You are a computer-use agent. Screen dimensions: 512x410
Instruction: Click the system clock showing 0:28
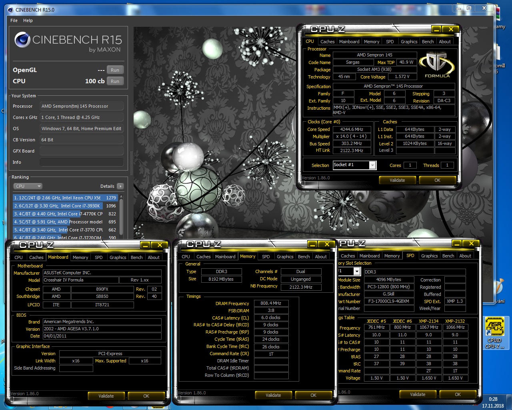pos(493,399)
